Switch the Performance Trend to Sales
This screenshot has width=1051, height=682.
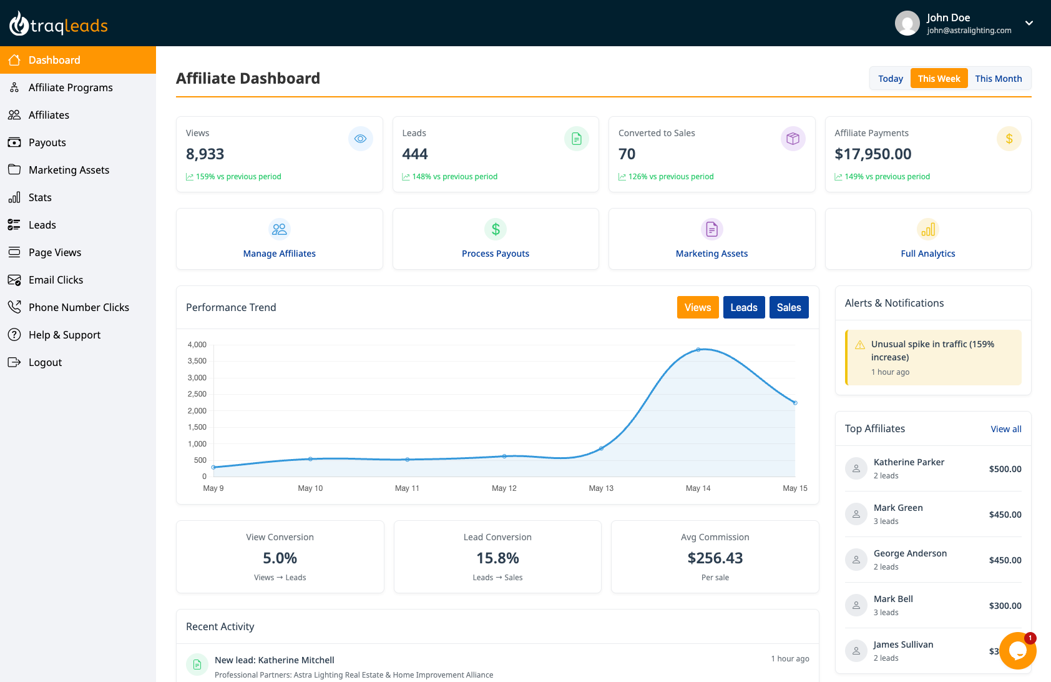coord(789,307)
